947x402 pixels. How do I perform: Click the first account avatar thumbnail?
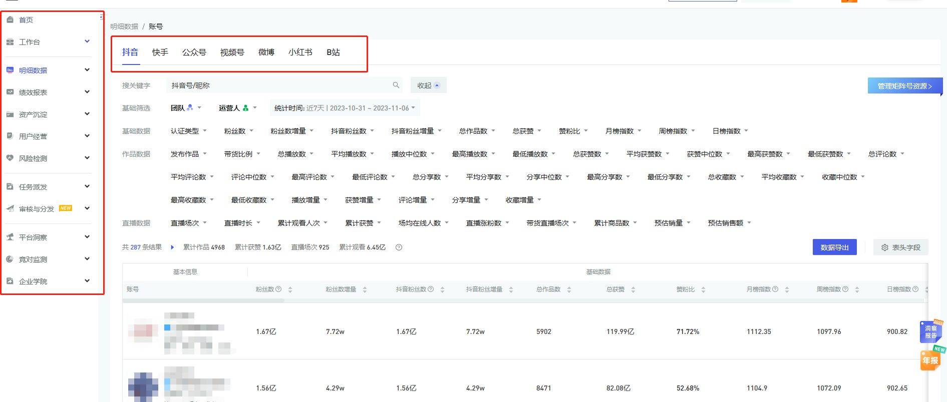coord(143,331)
